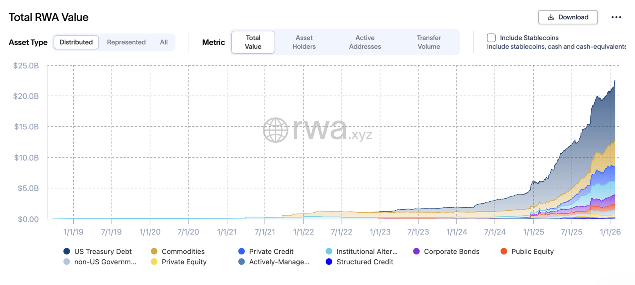The height and width of the screenshot is (285, 635).
Task: Click the Public Equity legend dot
Action: click(504, 251)
